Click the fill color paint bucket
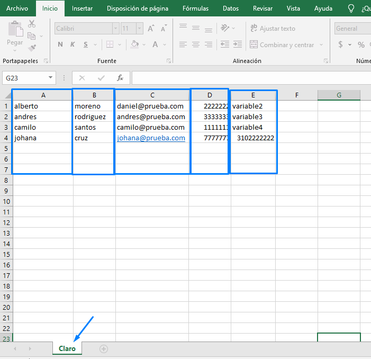This screenshot has height=359, width=371. 134,45
